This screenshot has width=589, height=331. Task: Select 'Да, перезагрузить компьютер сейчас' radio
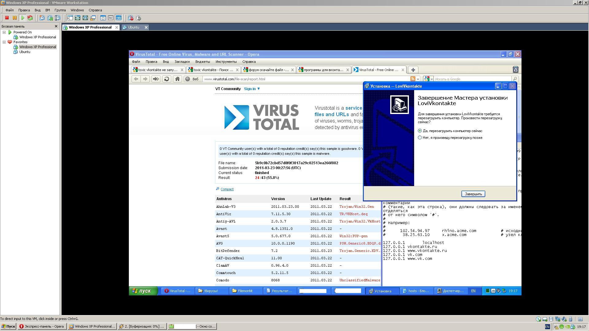click(420, 131)
